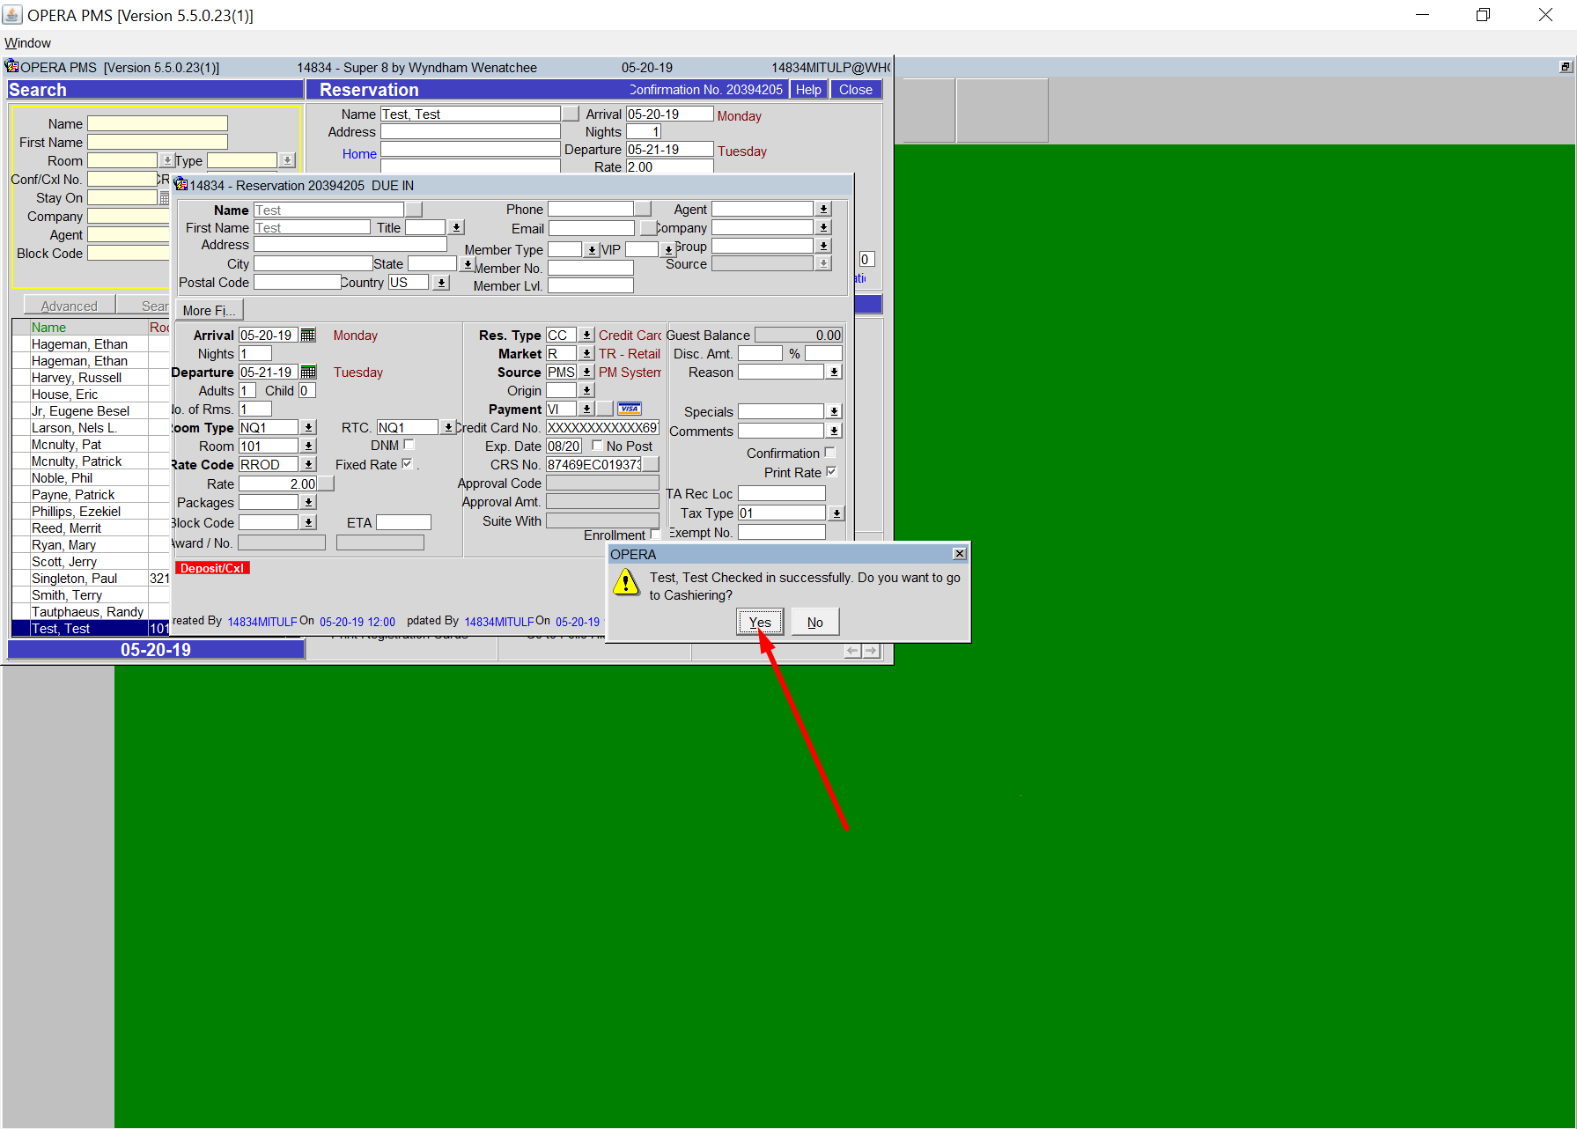The image size is (1577, 1129).
Task: Toggle the No Post checkbox
Action: click(597, 446)
